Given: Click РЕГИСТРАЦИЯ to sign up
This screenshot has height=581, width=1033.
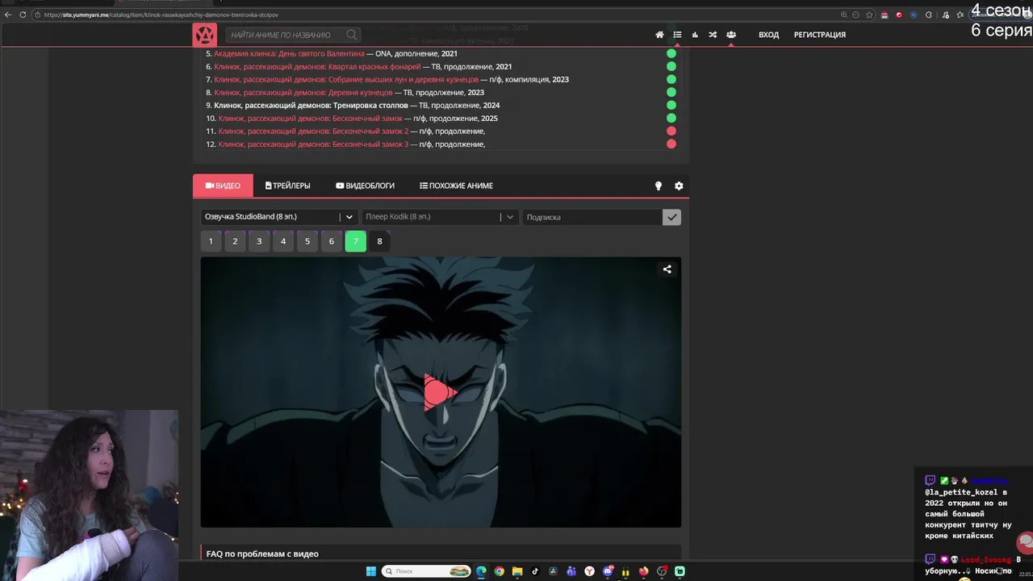Looking at the screenshot, I should (820, 35).
